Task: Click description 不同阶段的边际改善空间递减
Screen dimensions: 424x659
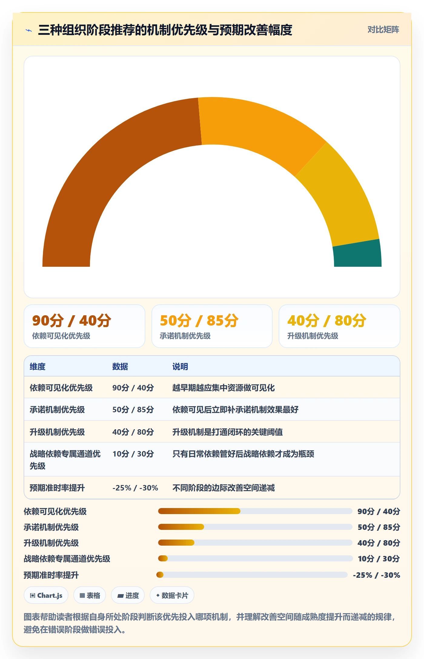Action: (224, 488)
